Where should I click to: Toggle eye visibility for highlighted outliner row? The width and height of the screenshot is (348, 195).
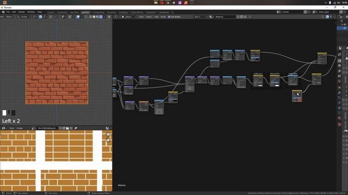click(x=345, y=28)
